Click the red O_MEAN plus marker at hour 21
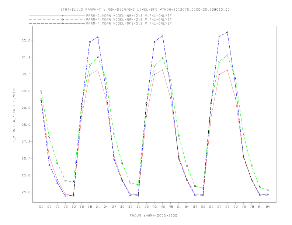This screenshot has width=292, height=225. click(98, 70)
